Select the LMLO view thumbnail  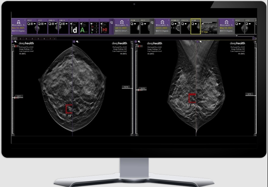click(x=63, y=28)
